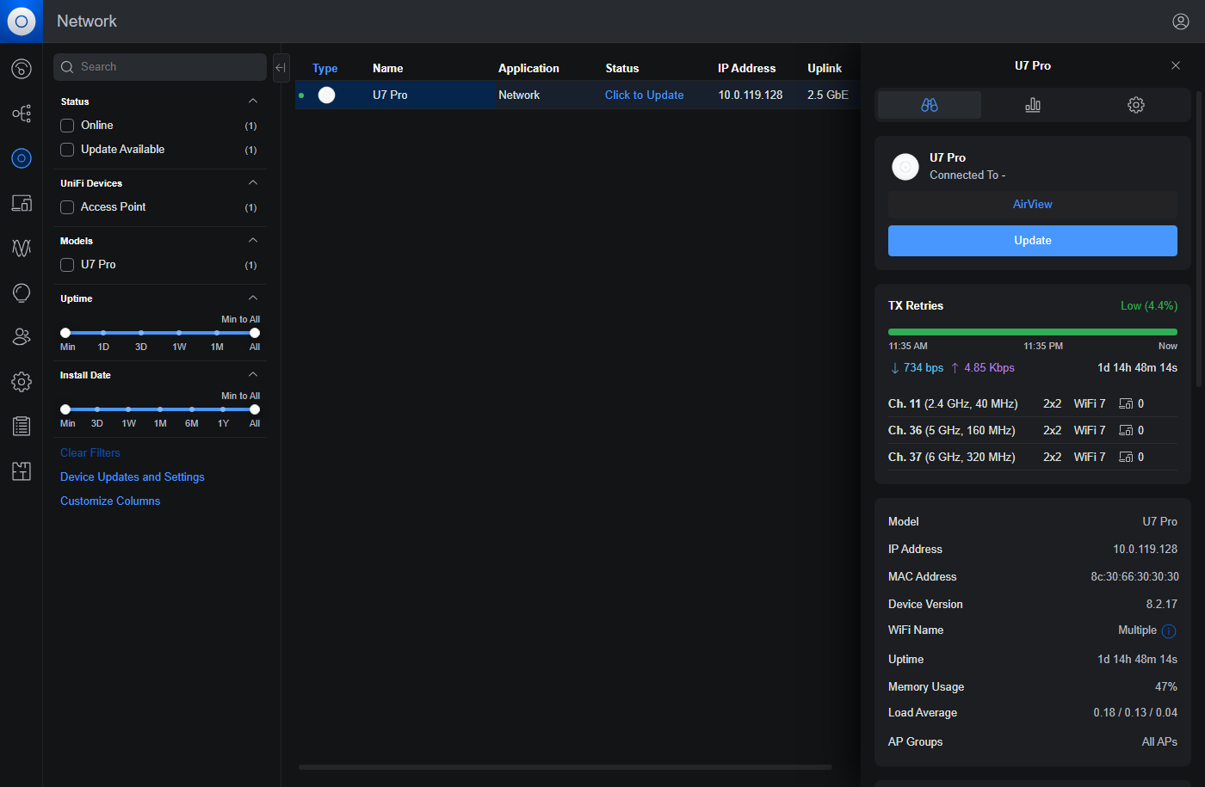Open the Topology view from the sidebar
This screenshot has width=1205, height=787.
pos(22,114)
